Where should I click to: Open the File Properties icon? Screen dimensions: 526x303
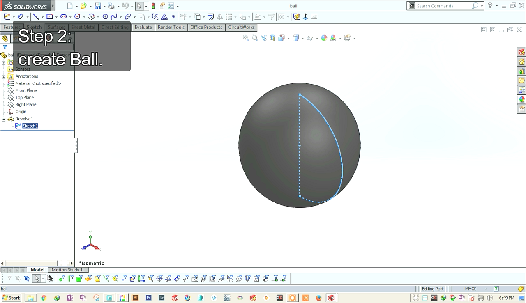[x=162, y=6]
